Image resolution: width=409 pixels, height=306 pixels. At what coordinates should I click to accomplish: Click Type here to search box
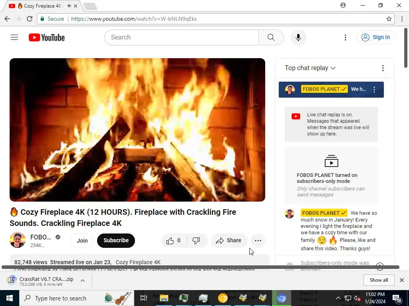pos(77,298)
